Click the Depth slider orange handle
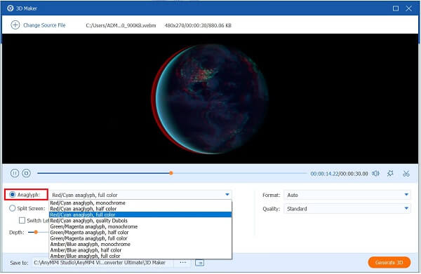The height and width of the screenshot is (274, 421). click(36, 232)
